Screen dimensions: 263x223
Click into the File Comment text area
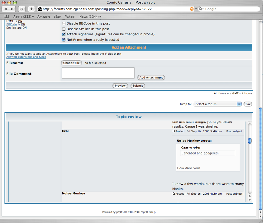(98, 73)
